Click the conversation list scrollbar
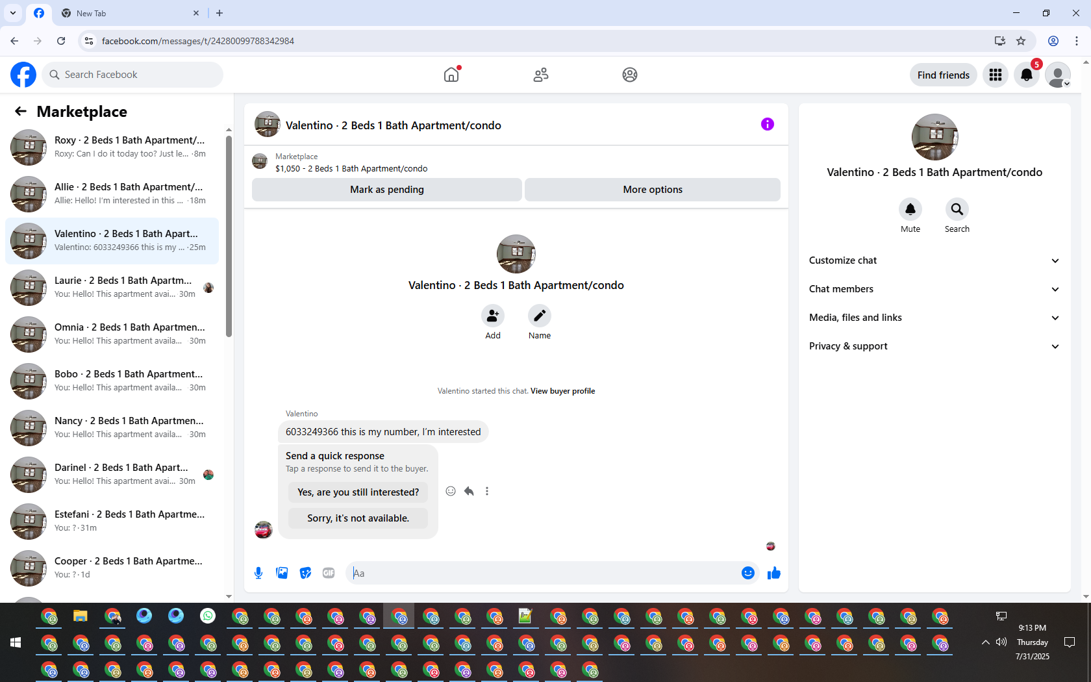Viewport: 1091px width, 682px height. [229, 236]
